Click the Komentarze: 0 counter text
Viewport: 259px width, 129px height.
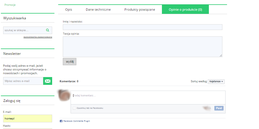tap(69, 81)
